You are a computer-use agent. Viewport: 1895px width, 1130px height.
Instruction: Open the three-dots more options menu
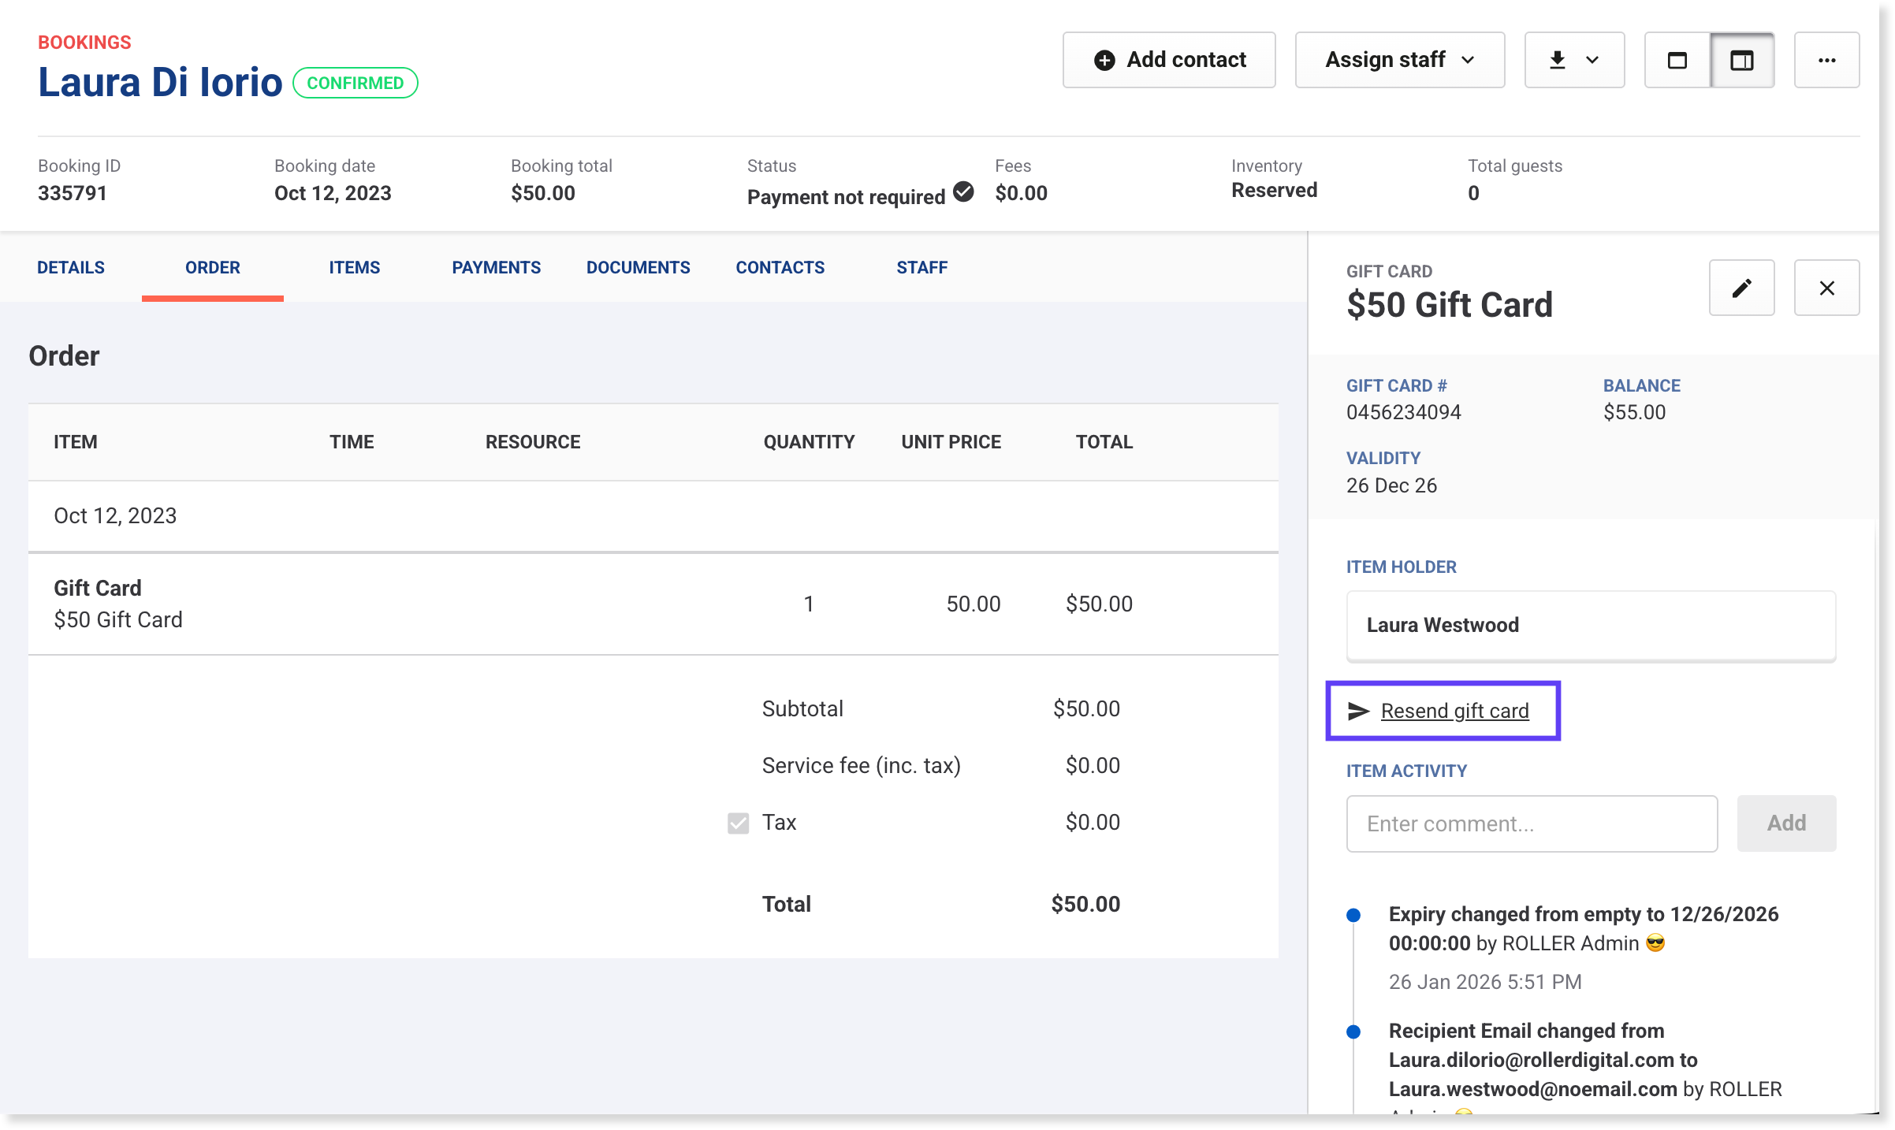1826,60
